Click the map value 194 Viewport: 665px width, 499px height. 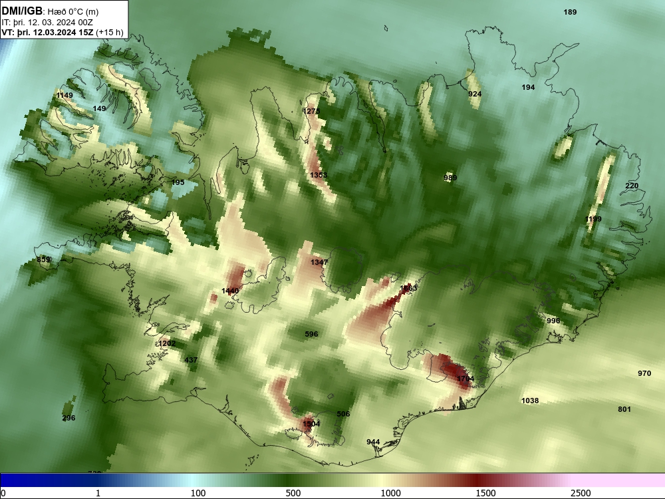(x=528, y=87)
